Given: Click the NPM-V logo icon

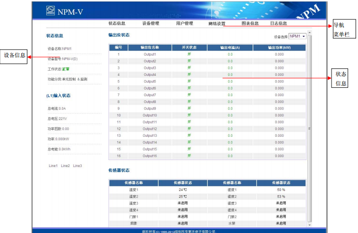Looking at the screenshot, I should 51,10.
